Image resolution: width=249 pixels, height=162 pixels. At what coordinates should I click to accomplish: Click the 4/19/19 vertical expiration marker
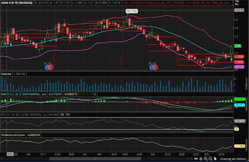(121, 61)
